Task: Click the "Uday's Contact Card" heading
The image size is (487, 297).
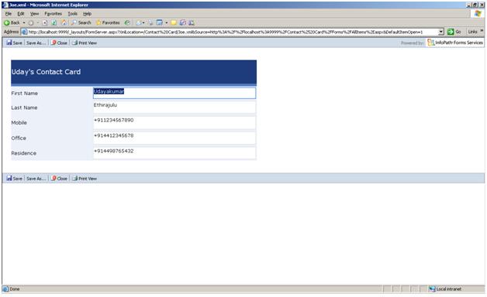Action: pos(46,72)
